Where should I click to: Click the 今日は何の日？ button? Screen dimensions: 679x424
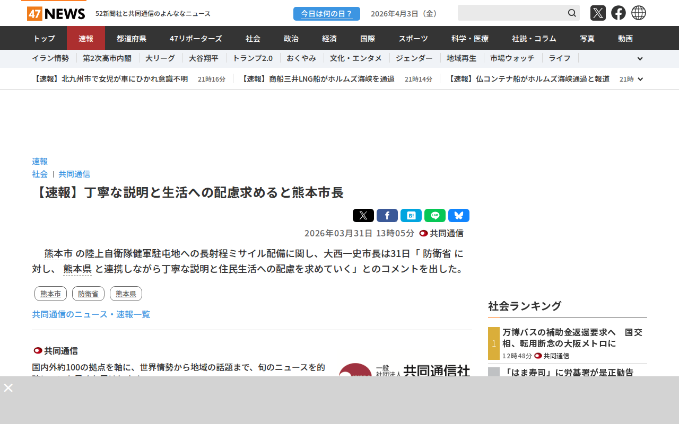tap(327, 14)
